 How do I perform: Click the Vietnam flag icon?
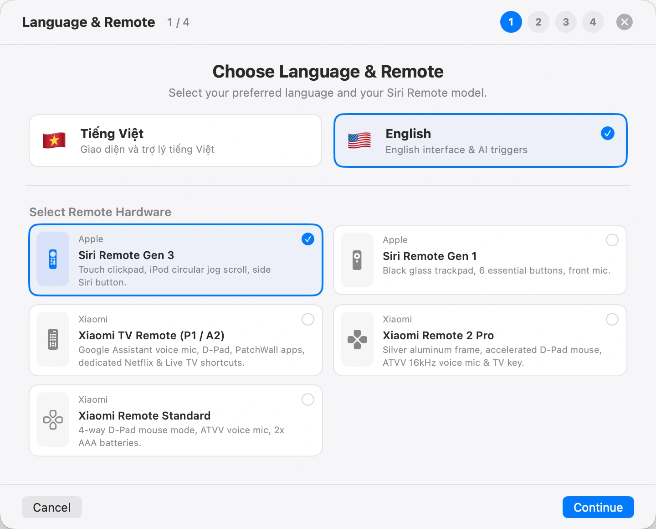pos(54,140)
